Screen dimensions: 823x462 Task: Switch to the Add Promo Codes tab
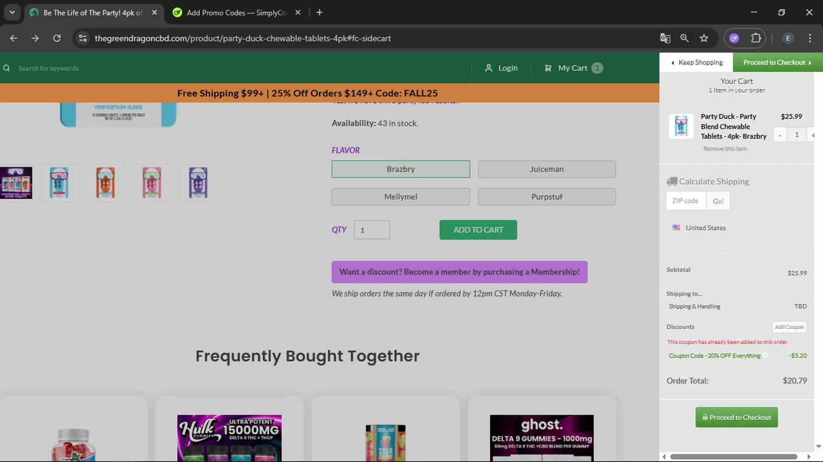(236, 13)
